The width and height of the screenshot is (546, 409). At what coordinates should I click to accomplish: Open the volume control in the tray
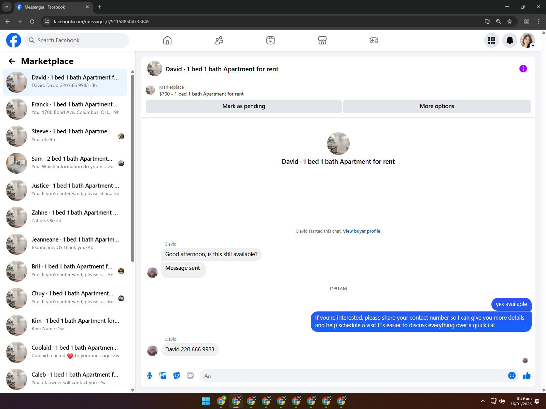(502, 401)
